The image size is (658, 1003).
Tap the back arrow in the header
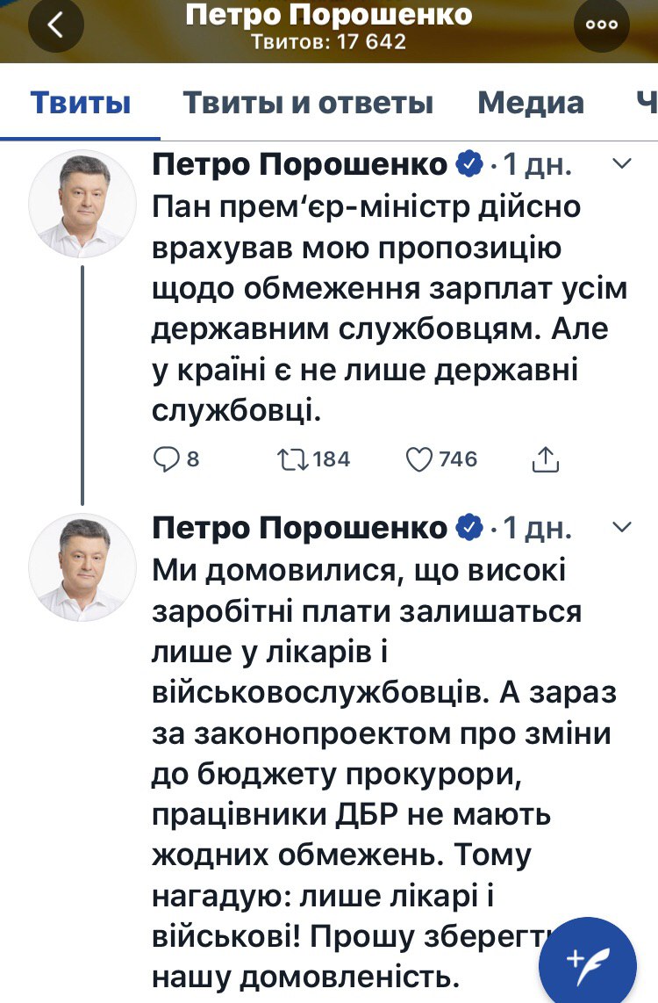point(56,27)
